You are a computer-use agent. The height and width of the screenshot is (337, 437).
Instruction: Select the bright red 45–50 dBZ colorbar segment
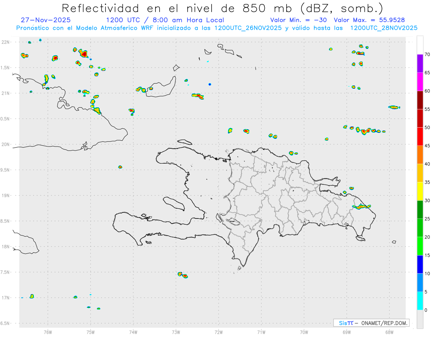420,136
